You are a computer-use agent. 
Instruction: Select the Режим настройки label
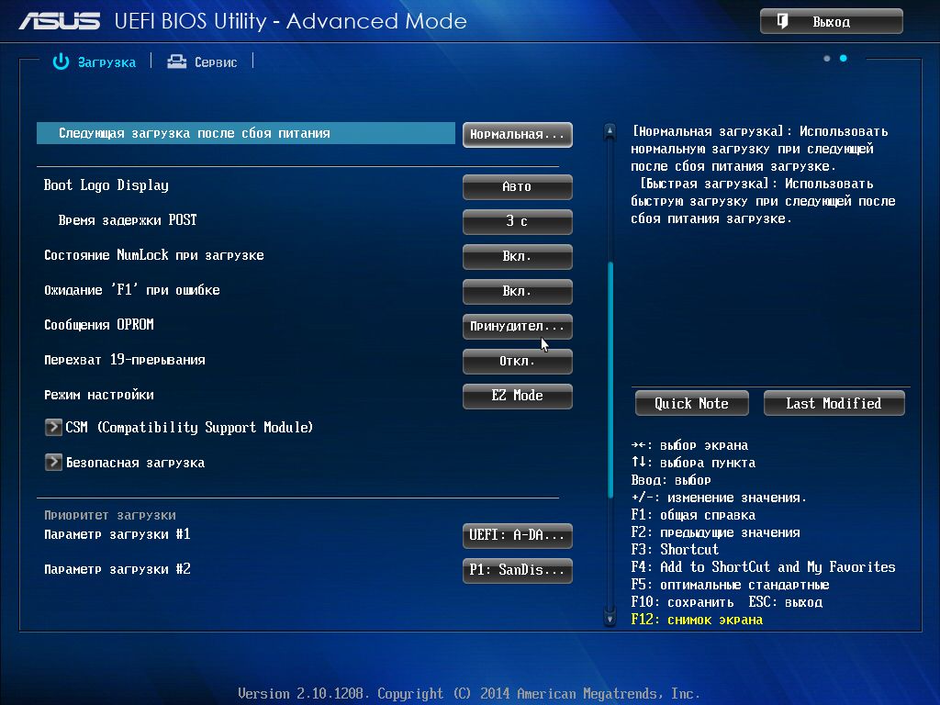(x=99, y=395)
